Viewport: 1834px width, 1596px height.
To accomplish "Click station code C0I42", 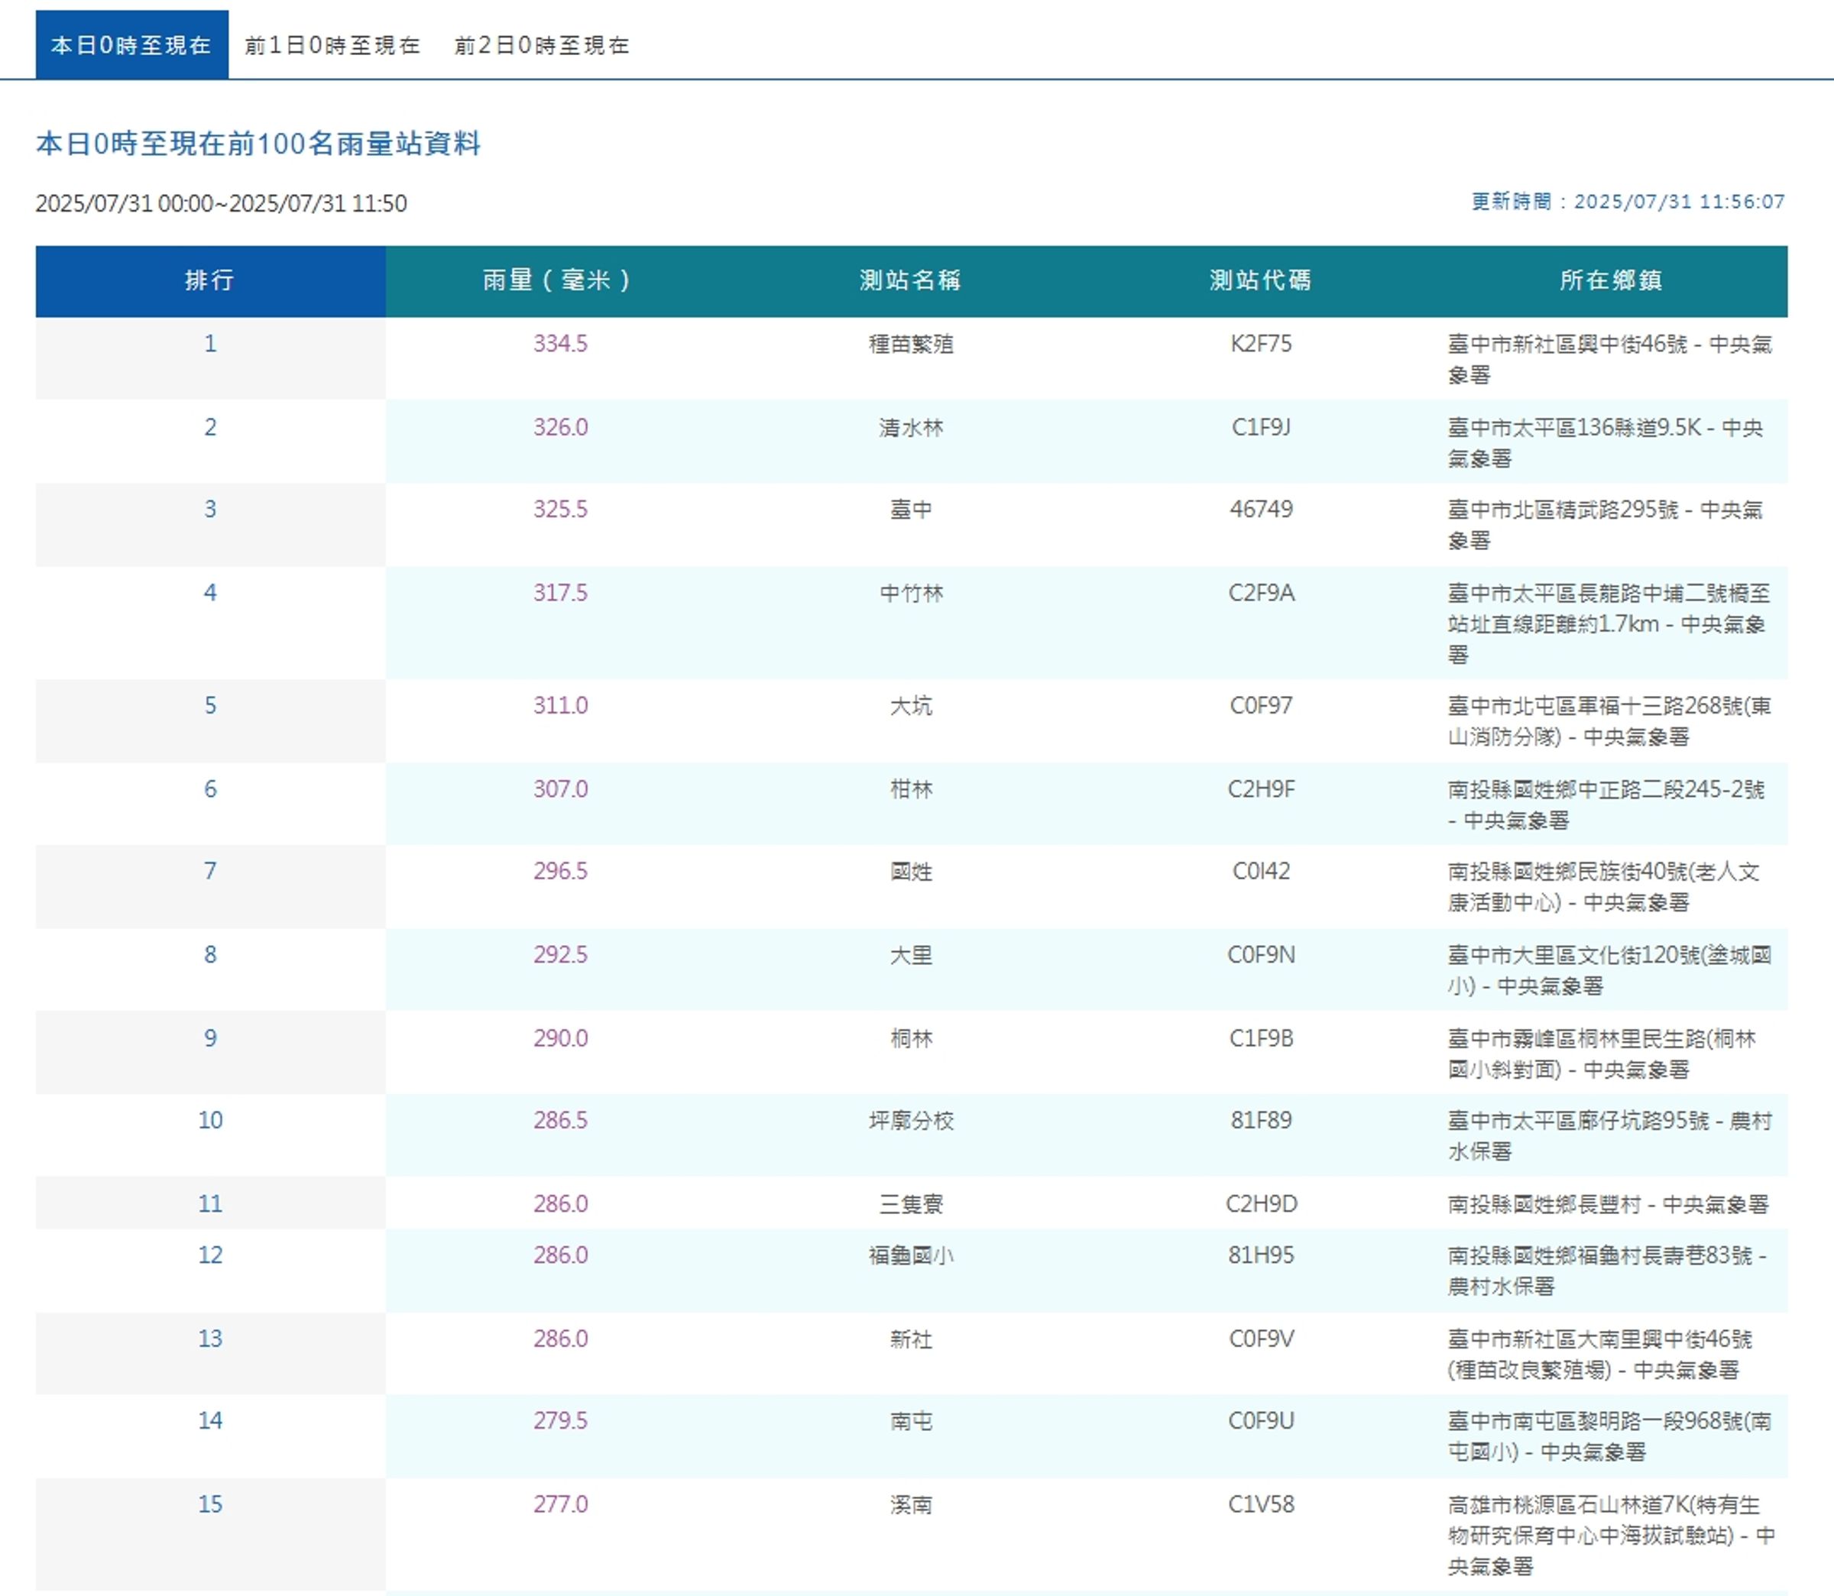I will [x=1262, y=871].
